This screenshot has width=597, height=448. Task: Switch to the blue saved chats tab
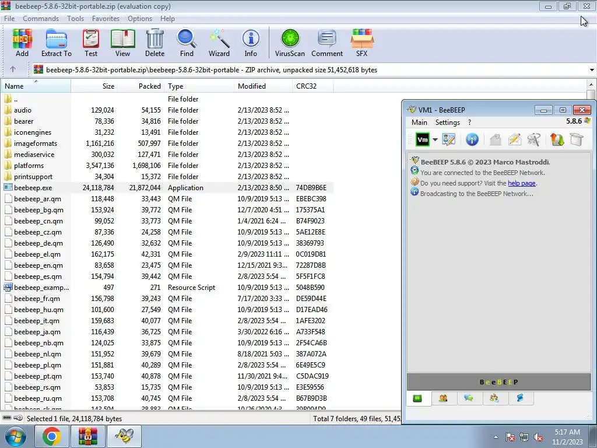pyautogui.click(x=519, y=398)
